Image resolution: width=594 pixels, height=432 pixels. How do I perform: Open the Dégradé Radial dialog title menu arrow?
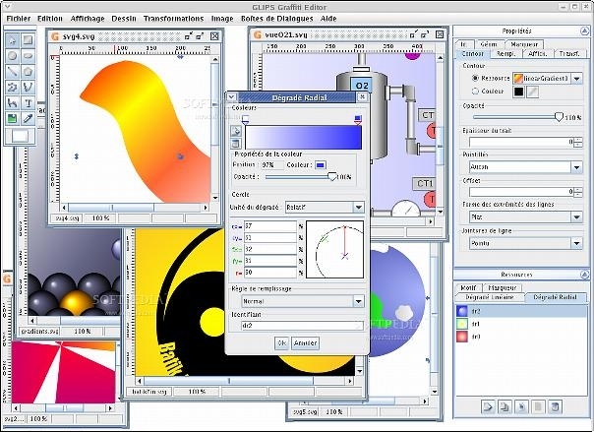click(x=231, y=97)
